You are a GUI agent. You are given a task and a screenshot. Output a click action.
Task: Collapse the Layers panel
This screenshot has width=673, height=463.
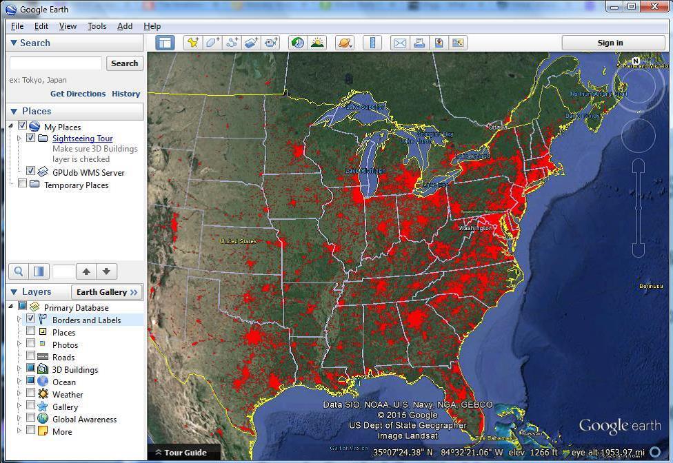14,292
